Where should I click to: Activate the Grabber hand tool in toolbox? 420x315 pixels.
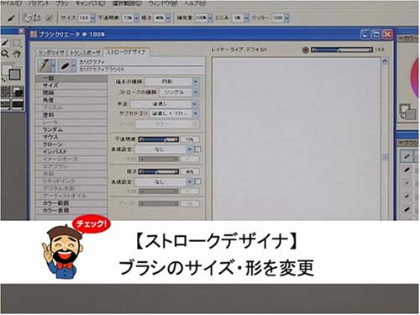17,54
